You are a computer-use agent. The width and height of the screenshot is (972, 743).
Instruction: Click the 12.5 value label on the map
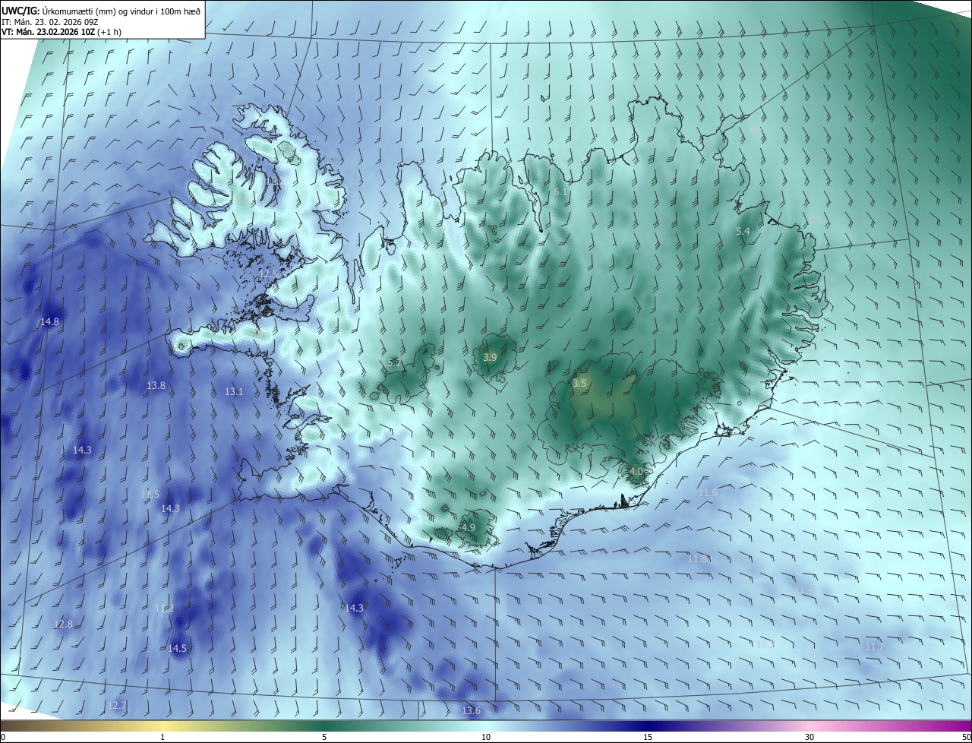pos(269,273)
